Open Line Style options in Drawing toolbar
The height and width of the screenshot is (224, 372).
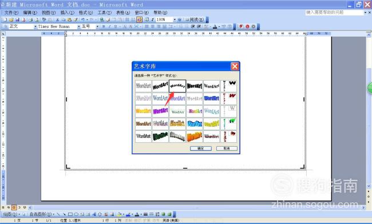click(x=145, y=214)
